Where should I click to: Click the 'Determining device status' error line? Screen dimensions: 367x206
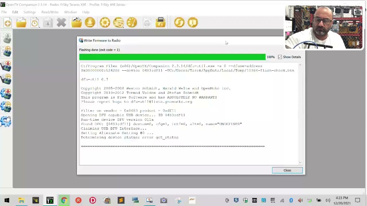130,137
